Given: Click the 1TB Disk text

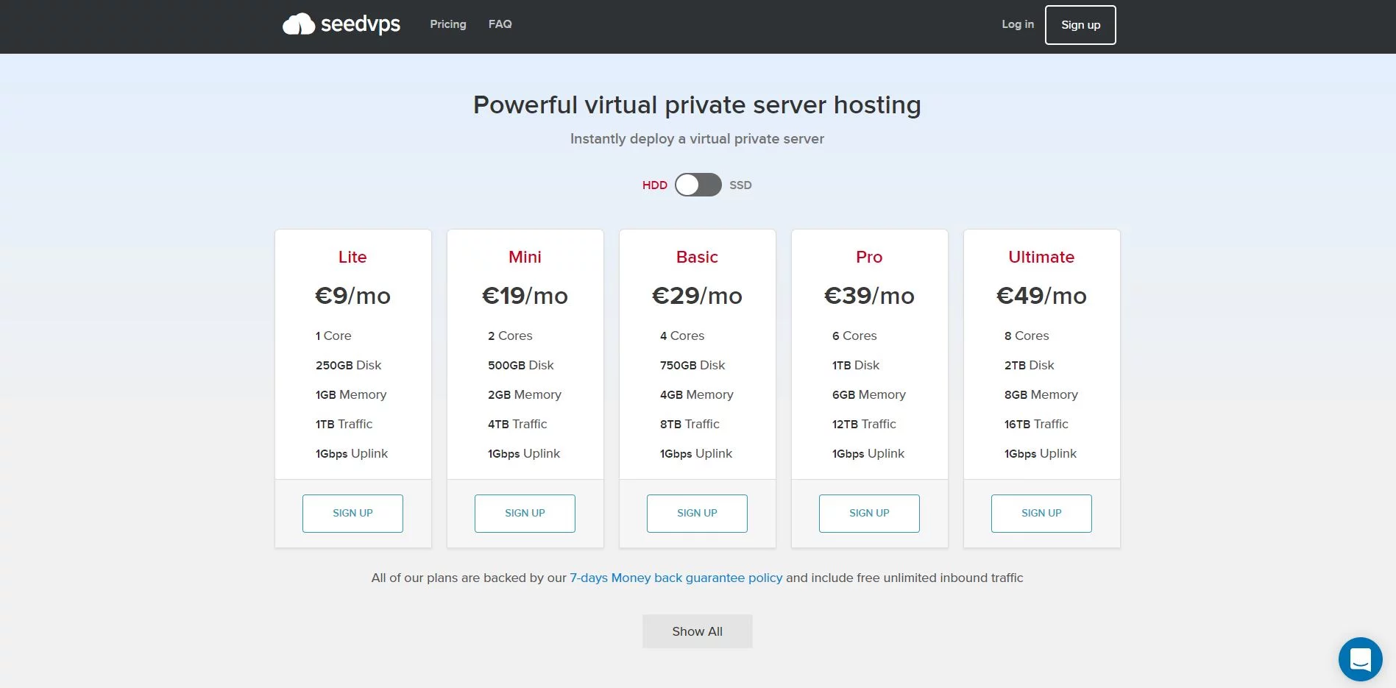Looking at the screenshot, I should coord(856,365).
